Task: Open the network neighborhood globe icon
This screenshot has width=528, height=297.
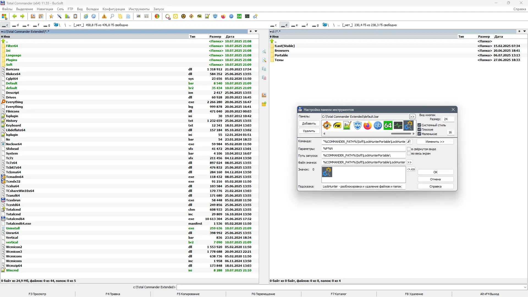Action: [x=94, y=16]
